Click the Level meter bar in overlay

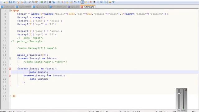183,99
